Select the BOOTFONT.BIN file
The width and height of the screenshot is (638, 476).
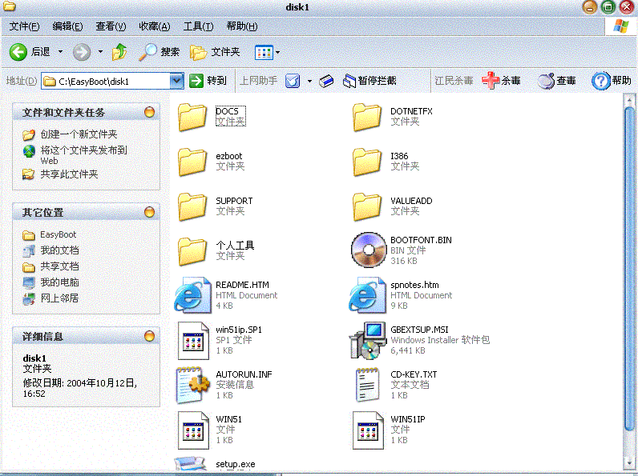point(402,250)
